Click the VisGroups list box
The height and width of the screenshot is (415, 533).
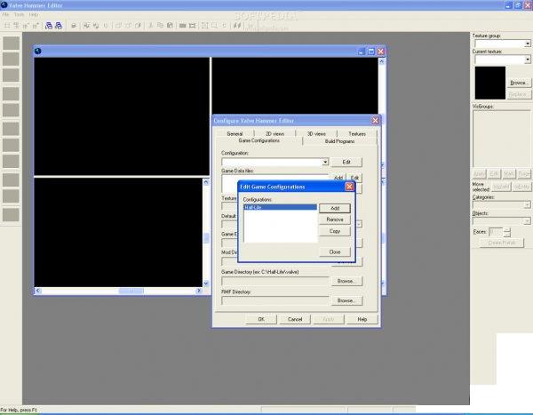pyautogui.click(x=502, y=138)
